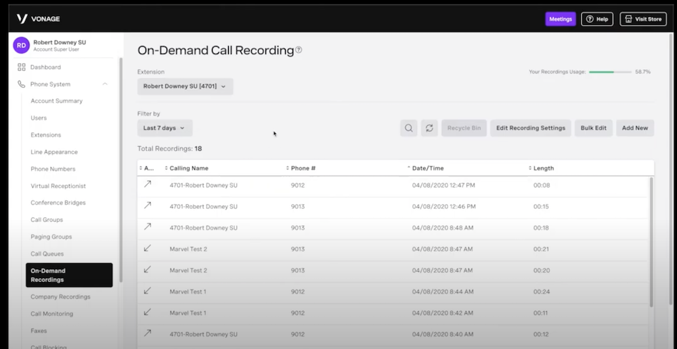
Task: Click the Add New button
Action: 635,128
